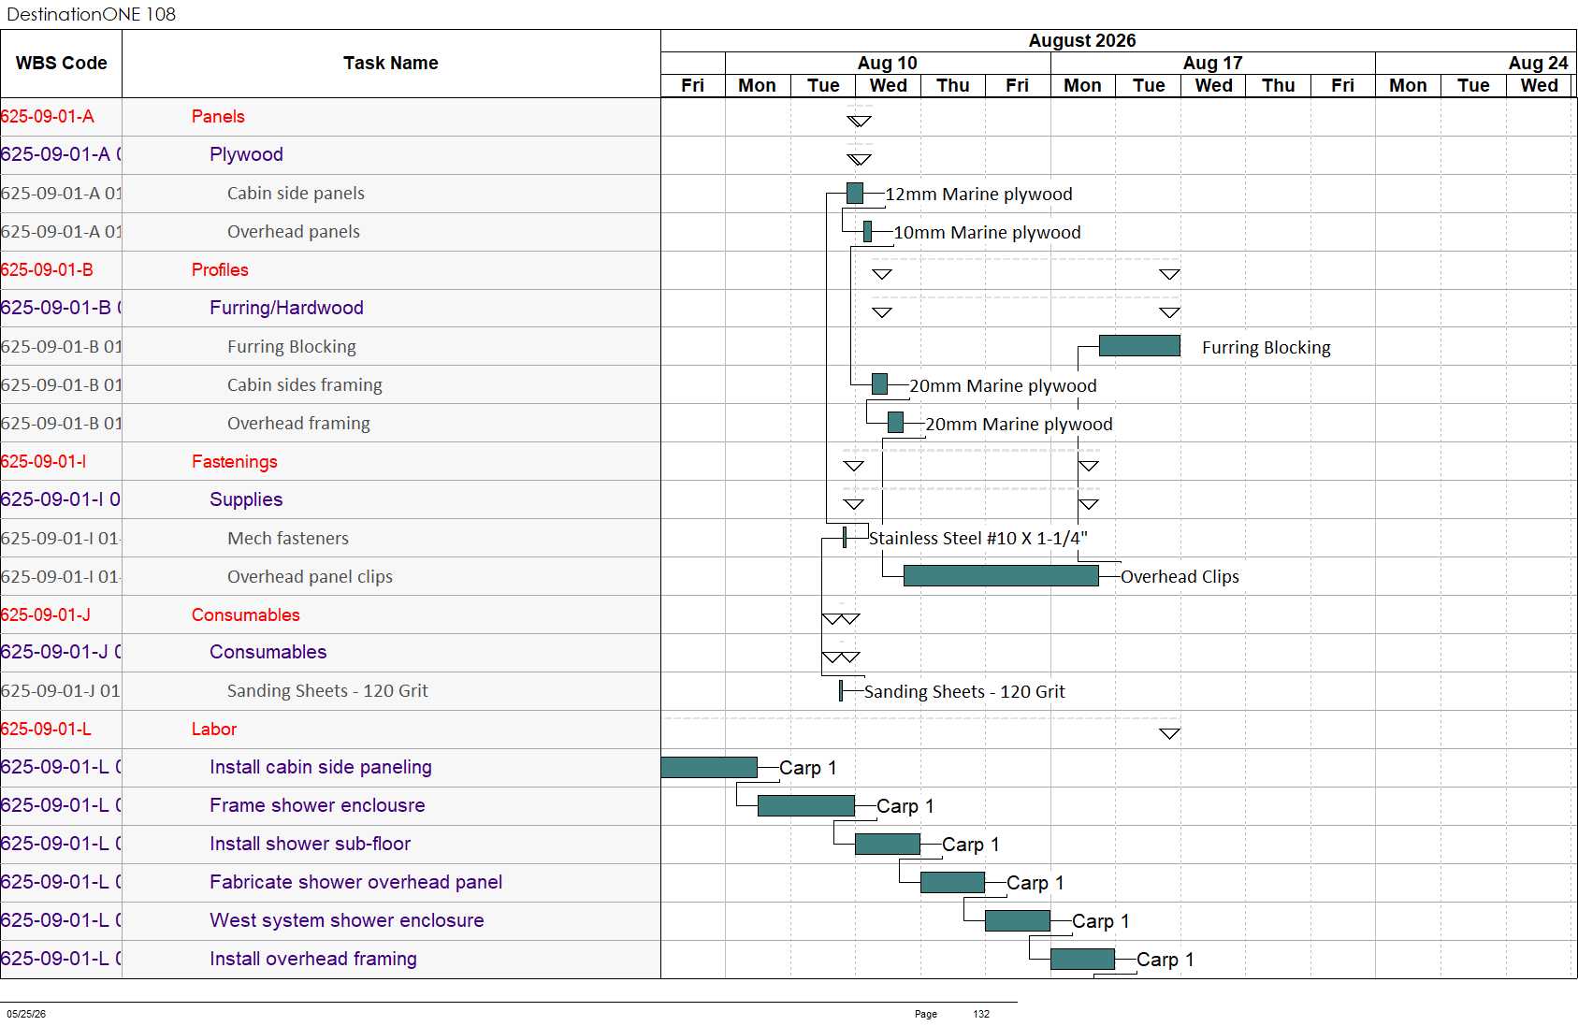Image resolution: width=1578 pixels, height=1026 pixels.
Task: Click the page number 132 in footer
Action: pos(981,1014)
